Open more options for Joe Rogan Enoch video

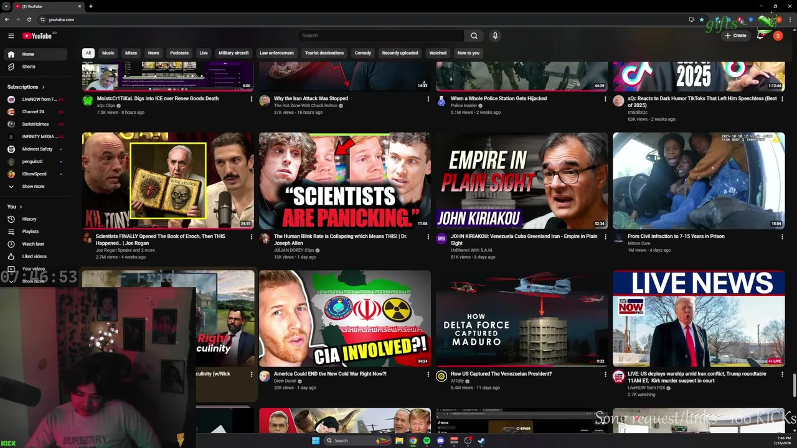click(x=252, y=237)
